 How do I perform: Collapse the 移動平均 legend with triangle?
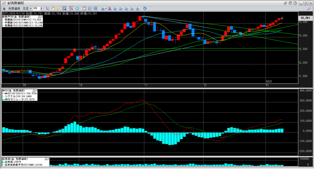coord(40,17)
